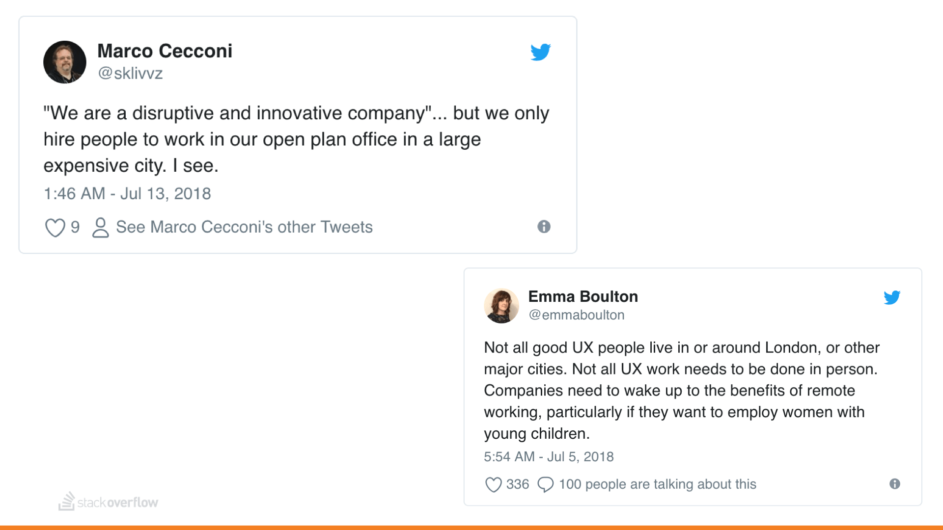
Task: Like Emma Boulton's tweet with heart icon
Action: click(x=493, y=484)
